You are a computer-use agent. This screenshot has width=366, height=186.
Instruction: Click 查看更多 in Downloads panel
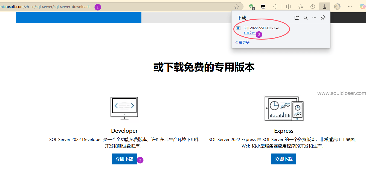coord(242,42)
